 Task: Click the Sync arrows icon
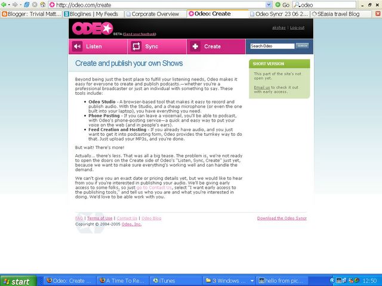[137, 46]
